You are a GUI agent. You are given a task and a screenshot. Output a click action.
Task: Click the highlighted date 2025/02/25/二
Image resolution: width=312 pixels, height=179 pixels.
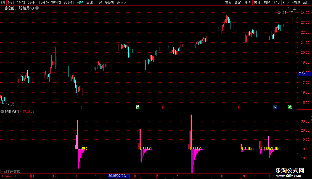click(x=119, y=176)
